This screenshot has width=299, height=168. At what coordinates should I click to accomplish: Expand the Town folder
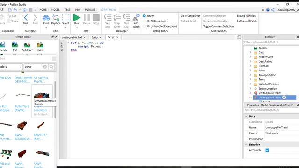250,70
